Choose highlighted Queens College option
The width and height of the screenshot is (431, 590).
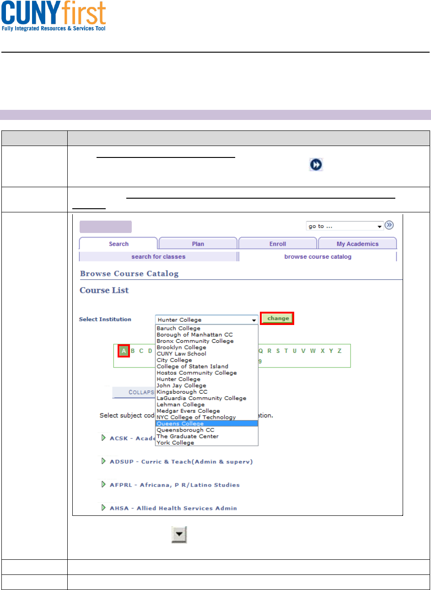click(207, 423)
